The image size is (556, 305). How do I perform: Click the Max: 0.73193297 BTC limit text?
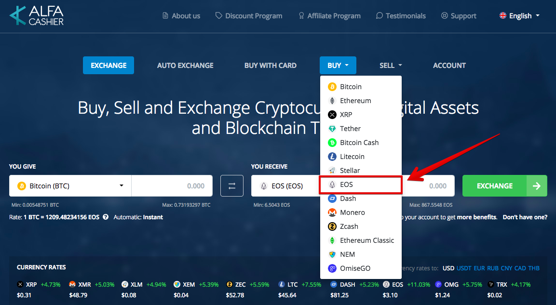[186, 205]
